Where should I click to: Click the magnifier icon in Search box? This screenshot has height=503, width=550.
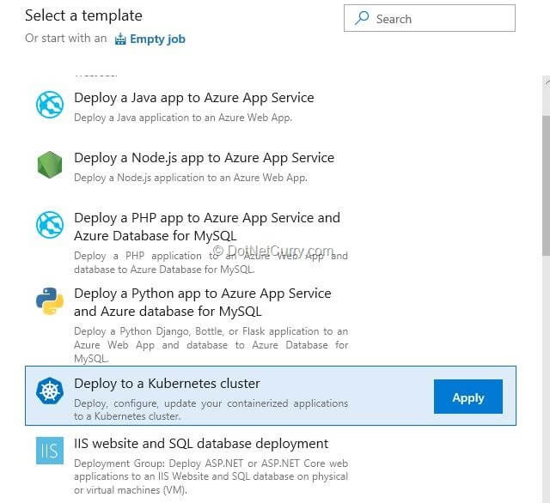(x=363, y=19)
